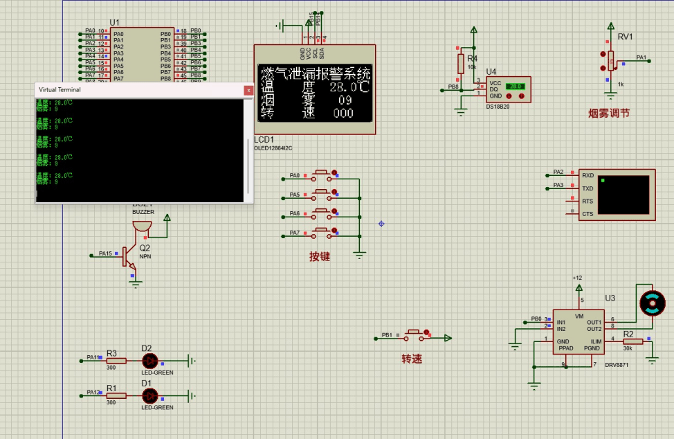This screenshot has width=674, height=439.
Task: Select the BUZZER component symbol
Action: [x=143, y=225]
